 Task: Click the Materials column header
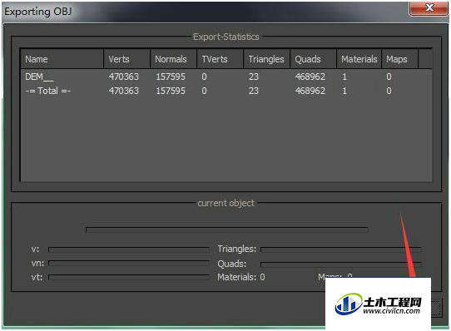[x=359, y=59]
